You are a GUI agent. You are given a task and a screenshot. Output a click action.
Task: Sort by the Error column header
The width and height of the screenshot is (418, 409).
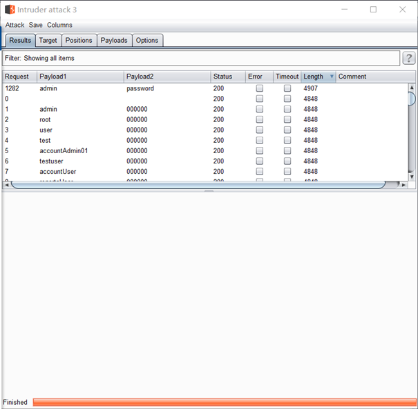coord(259,77)
